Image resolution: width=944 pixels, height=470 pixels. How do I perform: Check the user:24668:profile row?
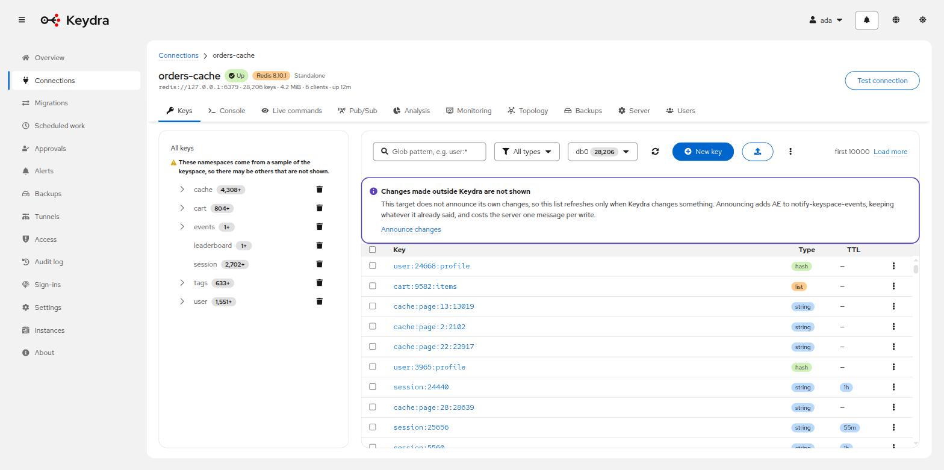pyautogui.click(x=372, y=265)
